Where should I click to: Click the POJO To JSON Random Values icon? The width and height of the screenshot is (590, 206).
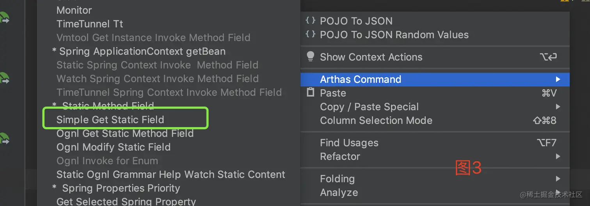(x=310, y=34)
